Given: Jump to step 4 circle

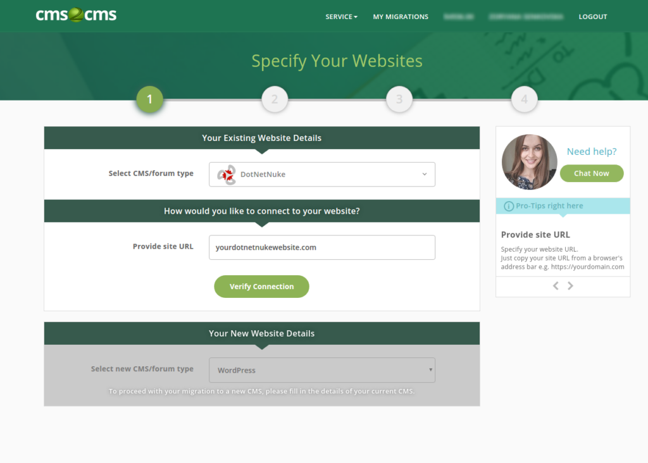Looking at the screenshot, I should pos(524,99).
